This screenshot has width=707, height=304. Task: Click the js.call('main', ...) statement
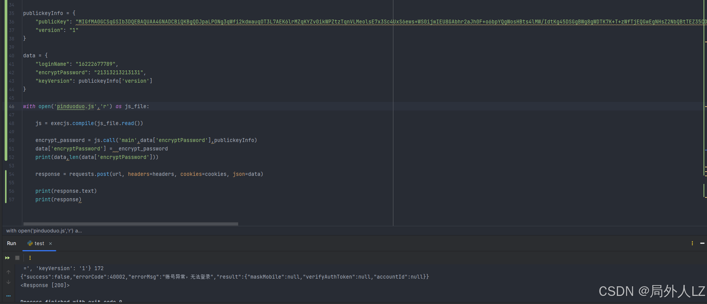(x=146, y=140)
